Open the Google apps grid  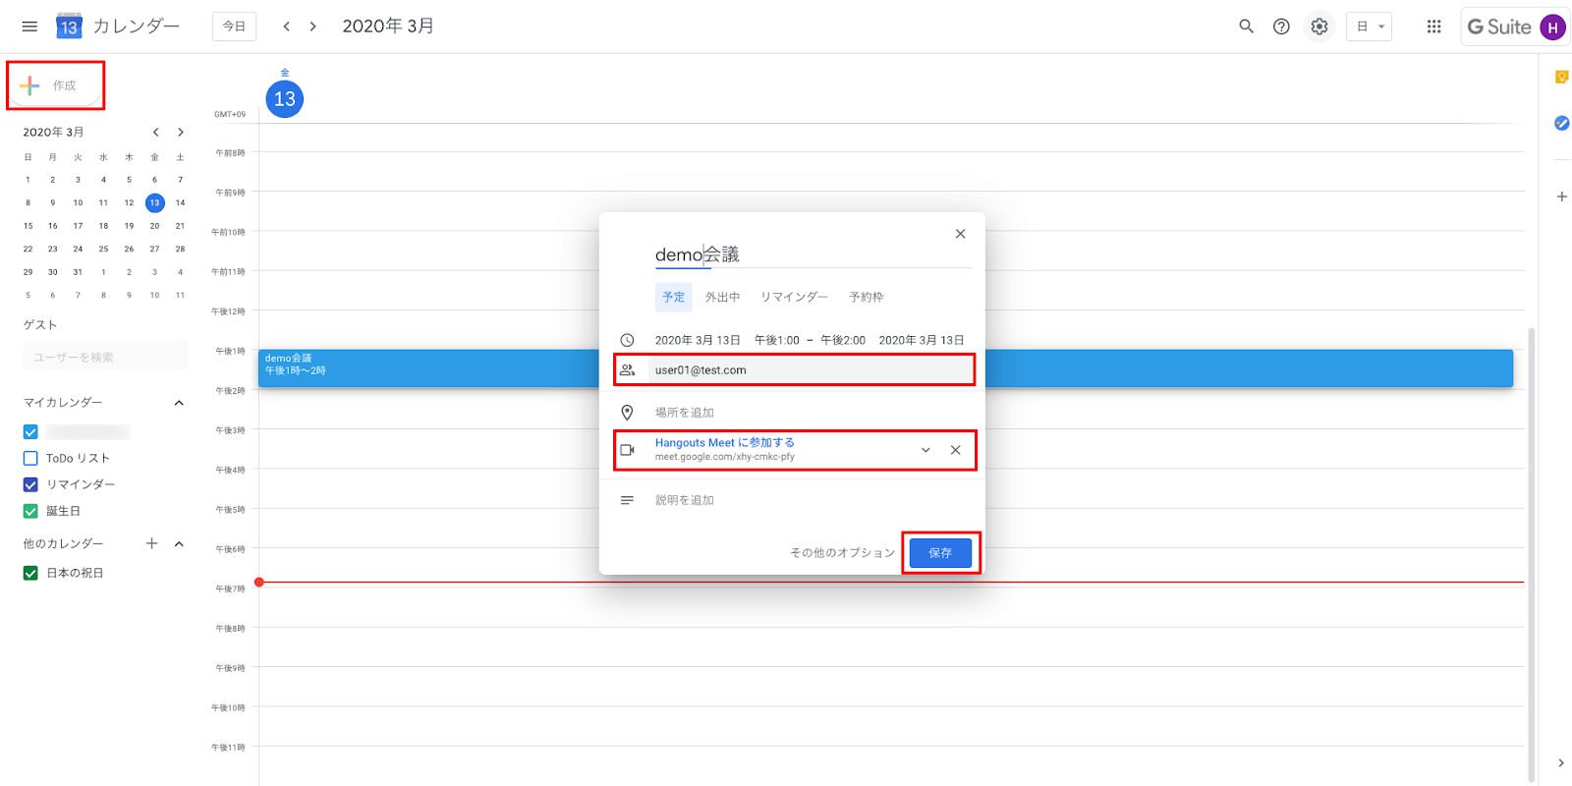pos(1433,27)
